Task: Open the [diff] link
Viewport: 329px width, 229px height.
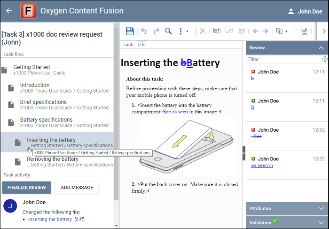Action: [79, 219]
